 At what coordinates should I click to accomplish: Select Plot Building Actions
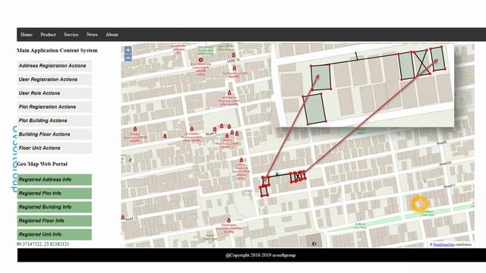54,121
